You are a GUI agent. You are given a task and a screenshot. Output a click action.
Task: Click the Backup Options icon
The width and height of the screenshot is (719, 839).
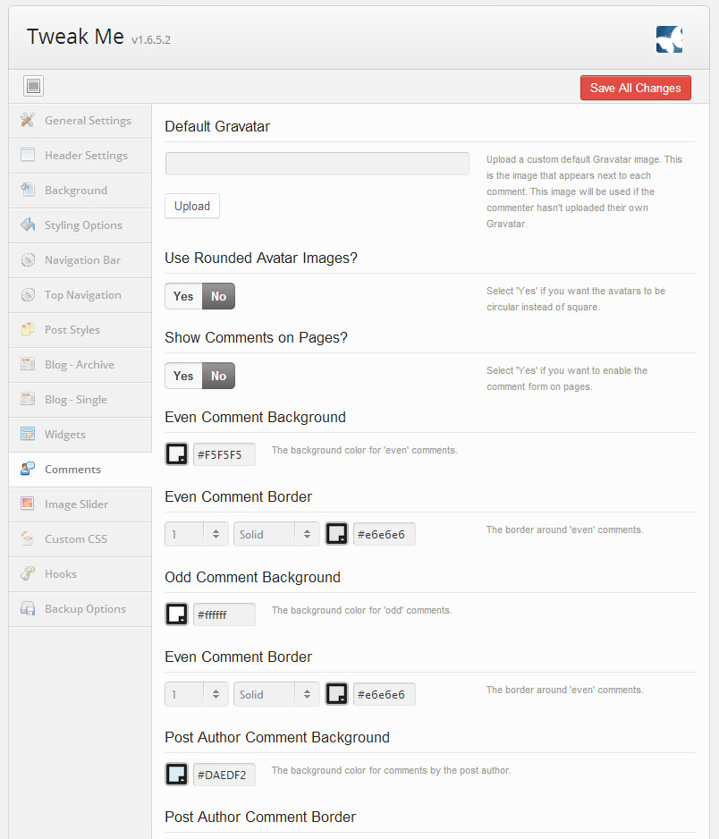[28, 608]
